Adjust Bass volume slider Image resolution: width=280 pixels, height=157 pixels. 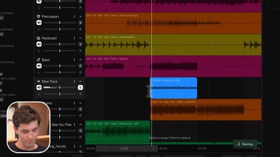60,66
